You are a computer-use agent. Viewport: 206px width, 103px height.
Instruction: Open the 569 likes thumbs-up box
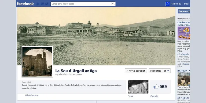point(160,87)
